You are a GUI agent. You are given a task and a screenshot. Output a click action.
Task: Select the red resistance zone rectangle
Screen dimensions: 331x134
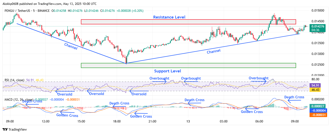[188, 22]
